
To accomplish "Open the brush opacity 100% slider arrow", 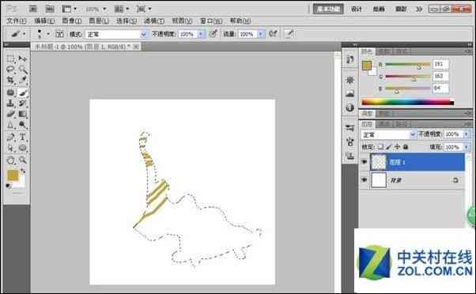I will tap(201, 34).
